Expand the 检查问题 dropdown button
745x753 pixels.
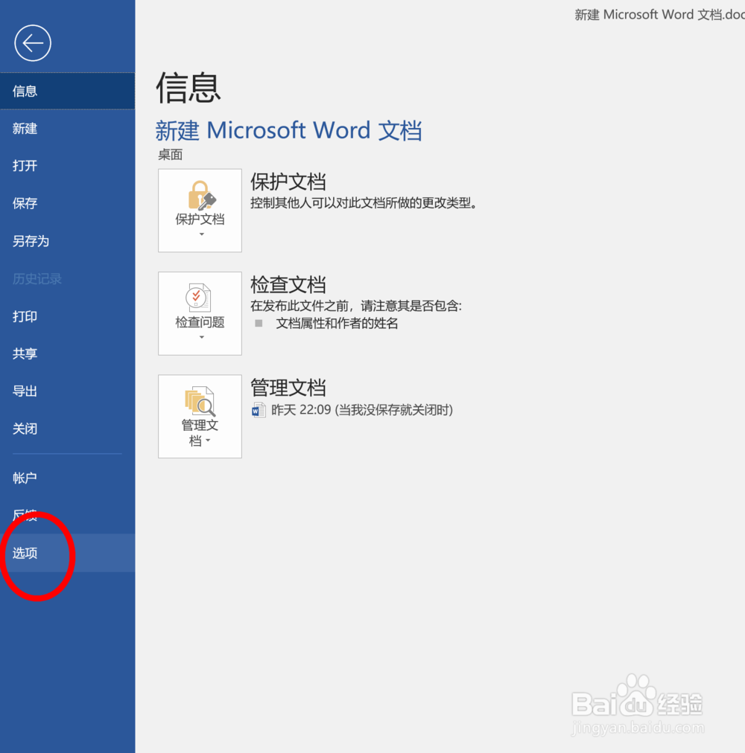coord(200,313)
